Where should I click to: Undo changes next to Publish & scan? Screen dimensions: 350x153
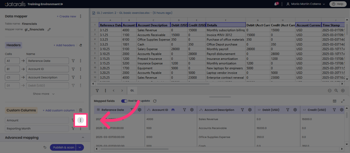click(44, 147)
